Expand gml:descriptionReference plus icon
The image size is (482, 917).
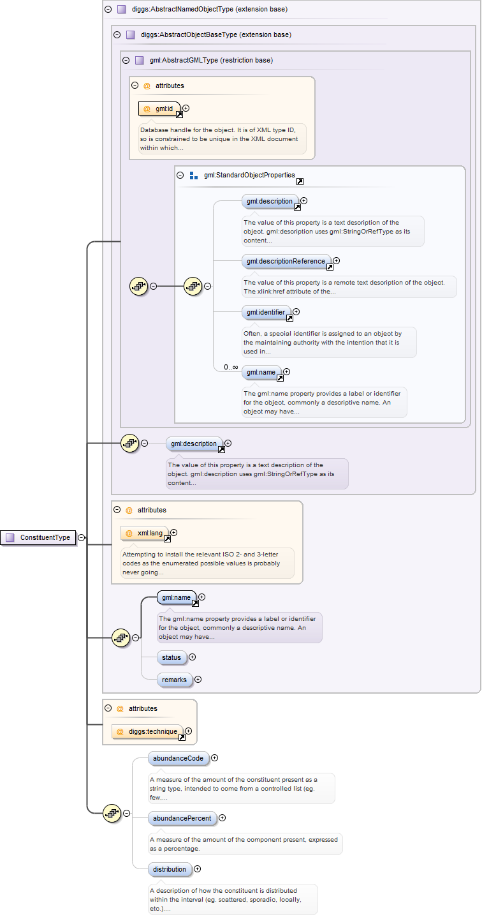click(337, 261)
